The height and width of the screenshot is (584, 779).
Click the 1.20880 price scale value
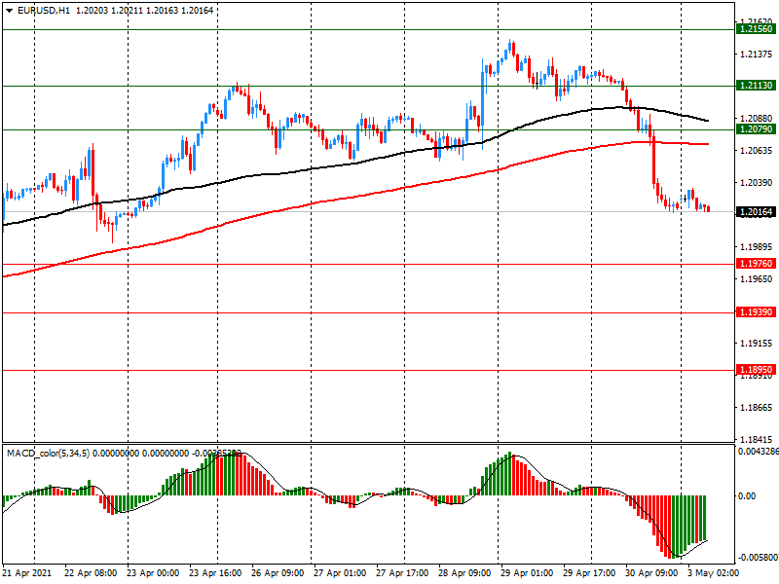(757, 118)
